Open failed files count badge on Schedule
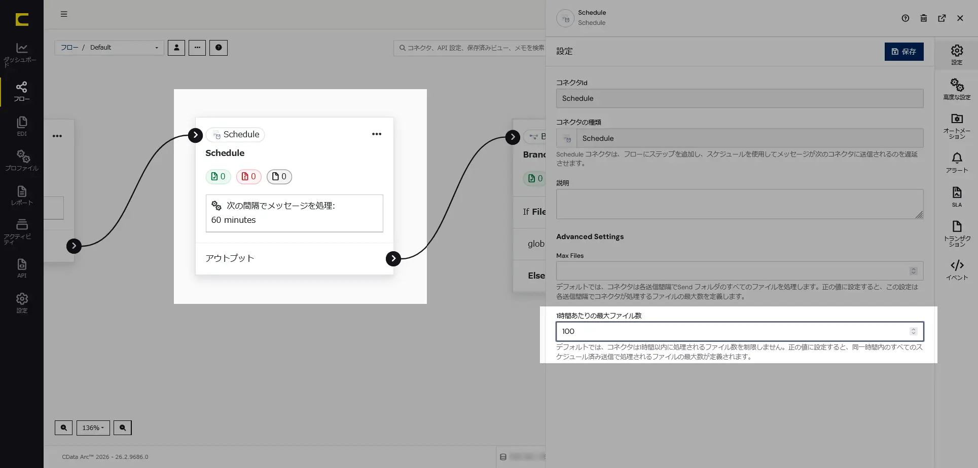 tap(248, 176)
